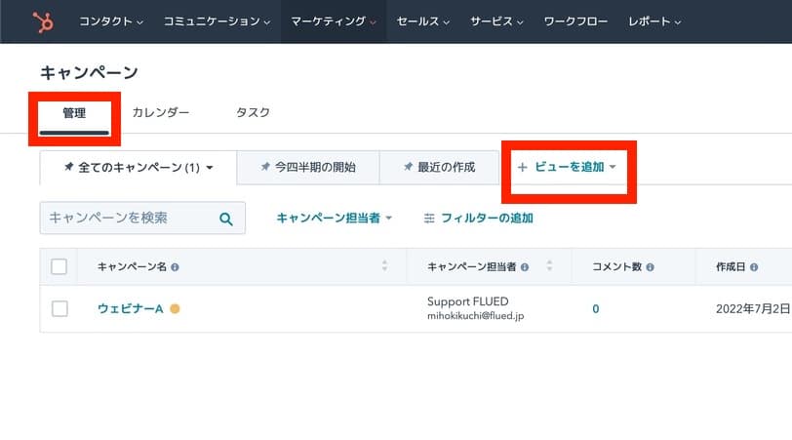
Task: Check the box for the ウェビナーA row
Action: pos(59,308)
